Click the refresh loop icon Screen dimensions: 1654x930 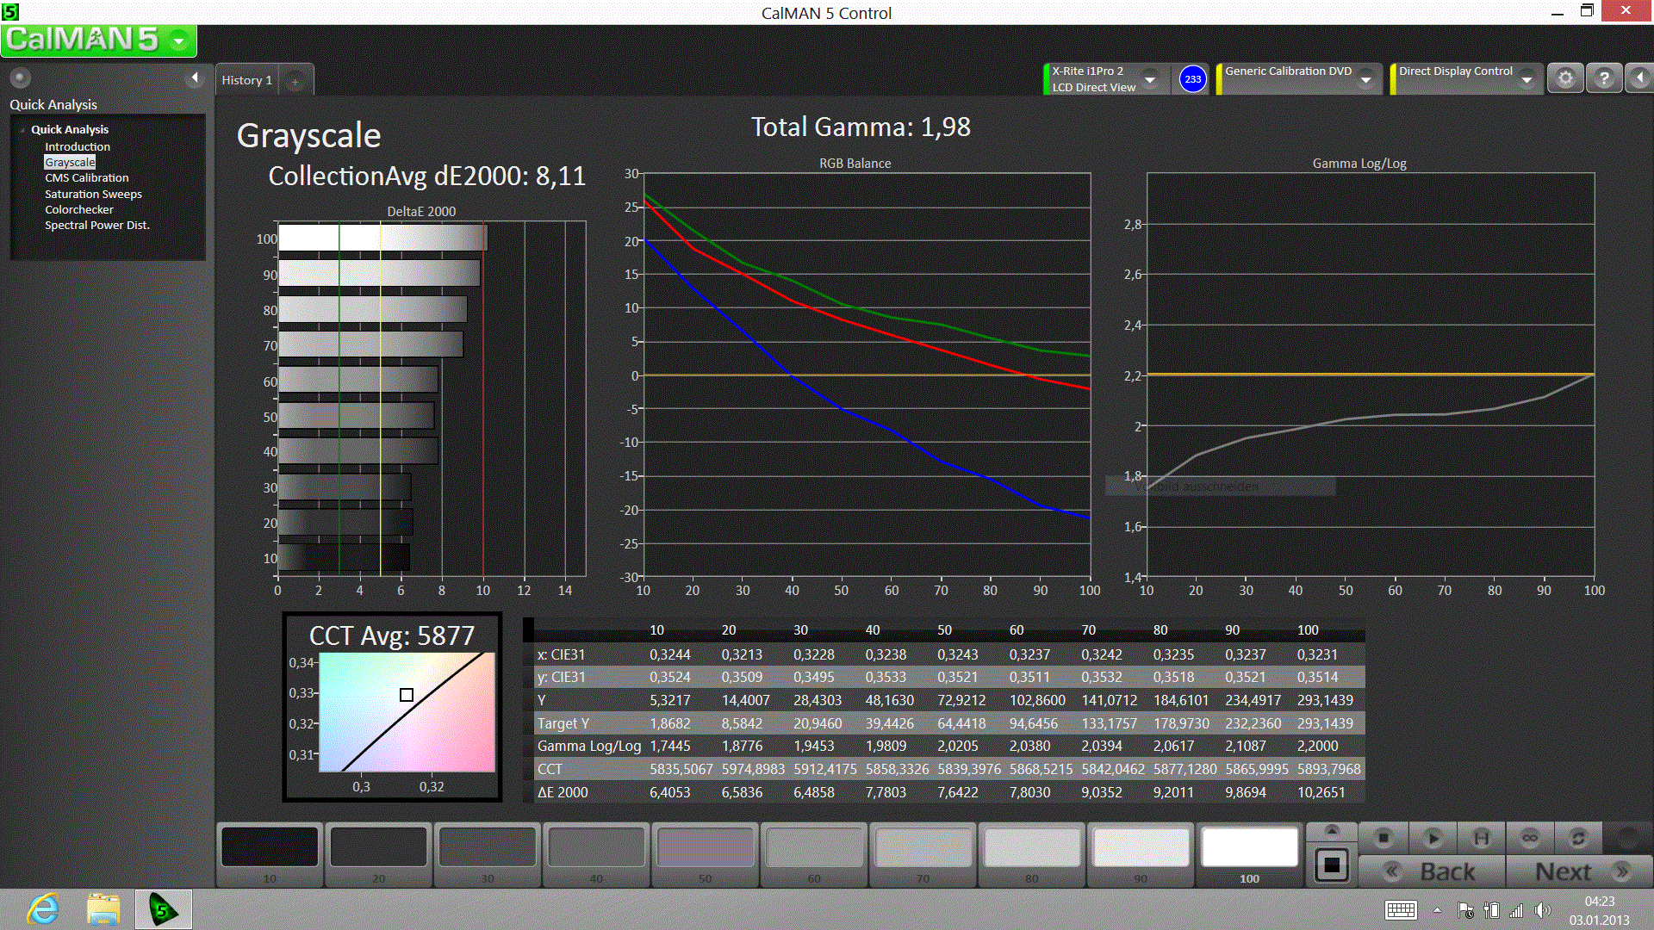click(x=1577, y=837)
